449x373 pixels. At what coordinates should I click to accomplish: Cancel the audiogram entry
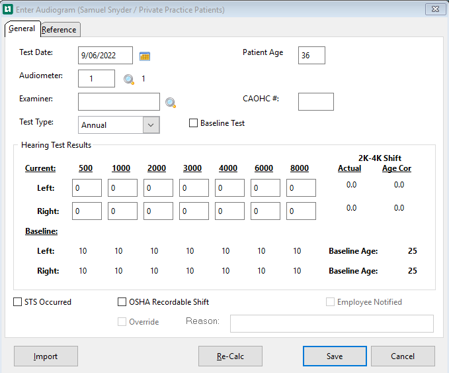click(x=403, y=356)
